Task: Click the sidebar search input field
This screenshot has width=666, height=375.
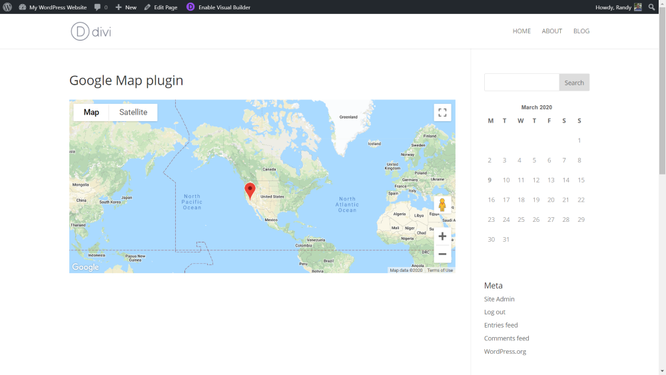Action: [521, 83]
